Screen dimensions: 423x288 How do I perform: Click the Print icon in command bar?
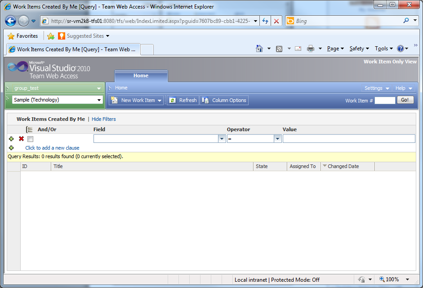tap(310, 49)
